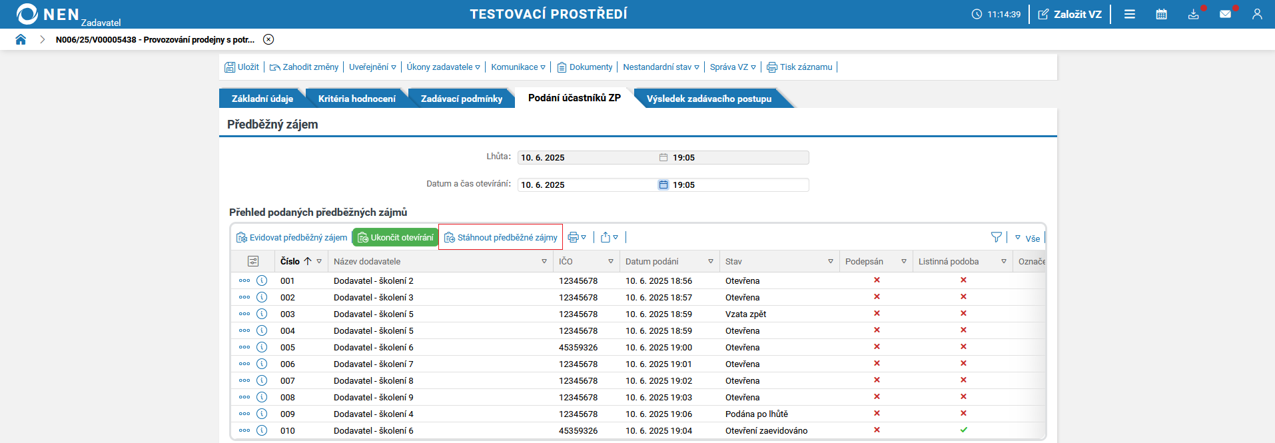
Task: Select the Podání účastníků ZP tab
Action: click(x=574, y=98)
